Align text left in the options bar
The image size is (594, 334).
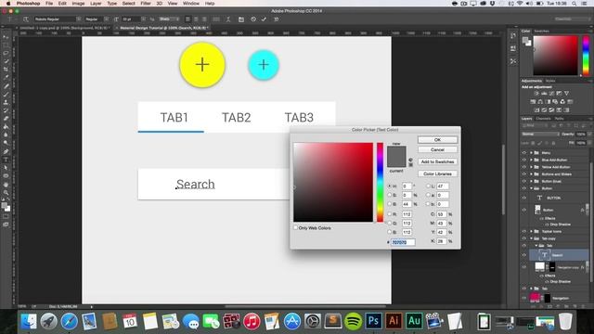pos(187,19)
